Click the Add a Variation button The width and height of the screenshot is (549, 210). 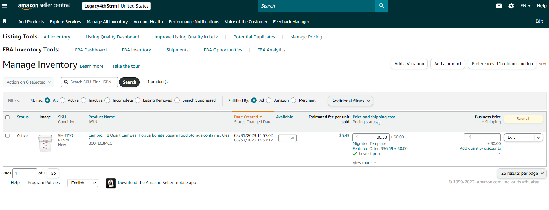point(409,64)
